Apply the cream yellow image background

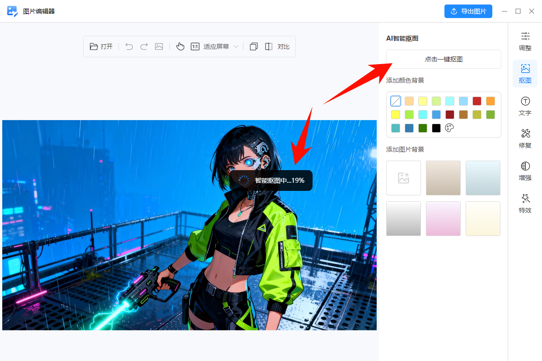point(483,219)
